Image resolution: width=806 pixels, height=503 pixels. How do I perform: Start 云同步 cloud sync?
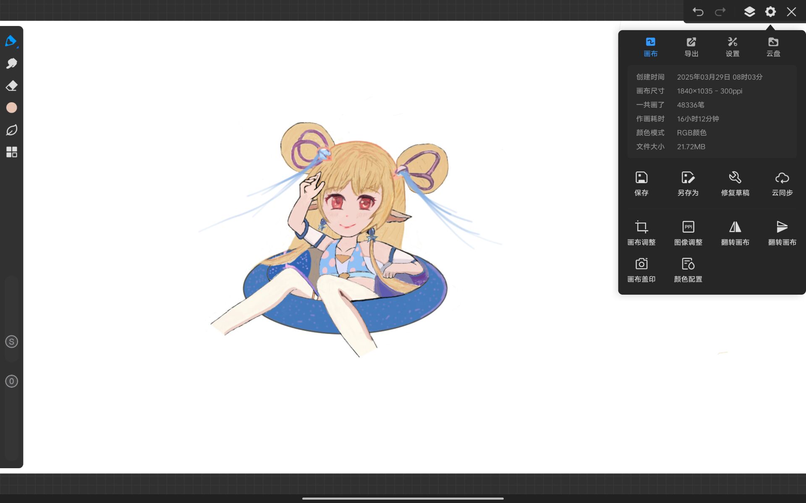coord(782,183)
